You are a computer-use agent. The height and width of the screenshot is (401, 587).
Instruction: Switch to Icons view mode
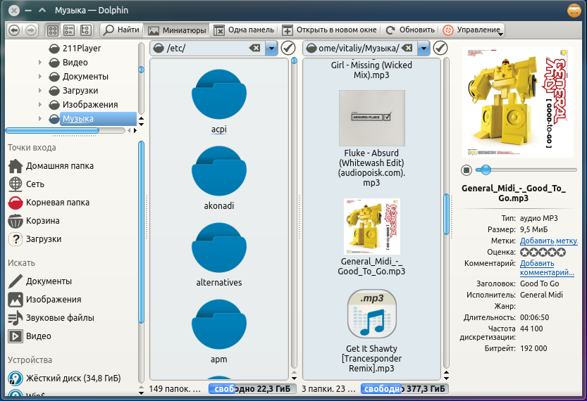click(52, 30)
